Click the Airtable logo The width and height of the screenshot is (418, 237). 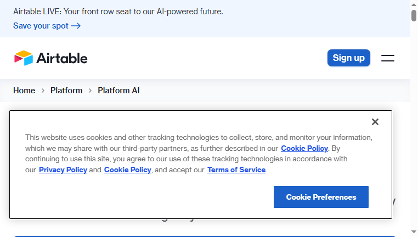[x=50, y=58]
